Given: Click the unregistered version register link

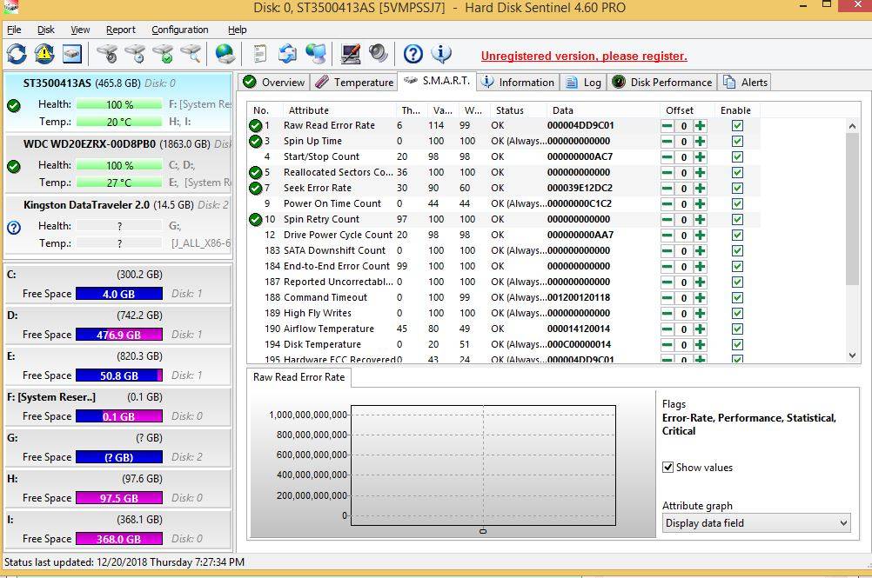Looking at the screenshot, I should coord(584,56).
